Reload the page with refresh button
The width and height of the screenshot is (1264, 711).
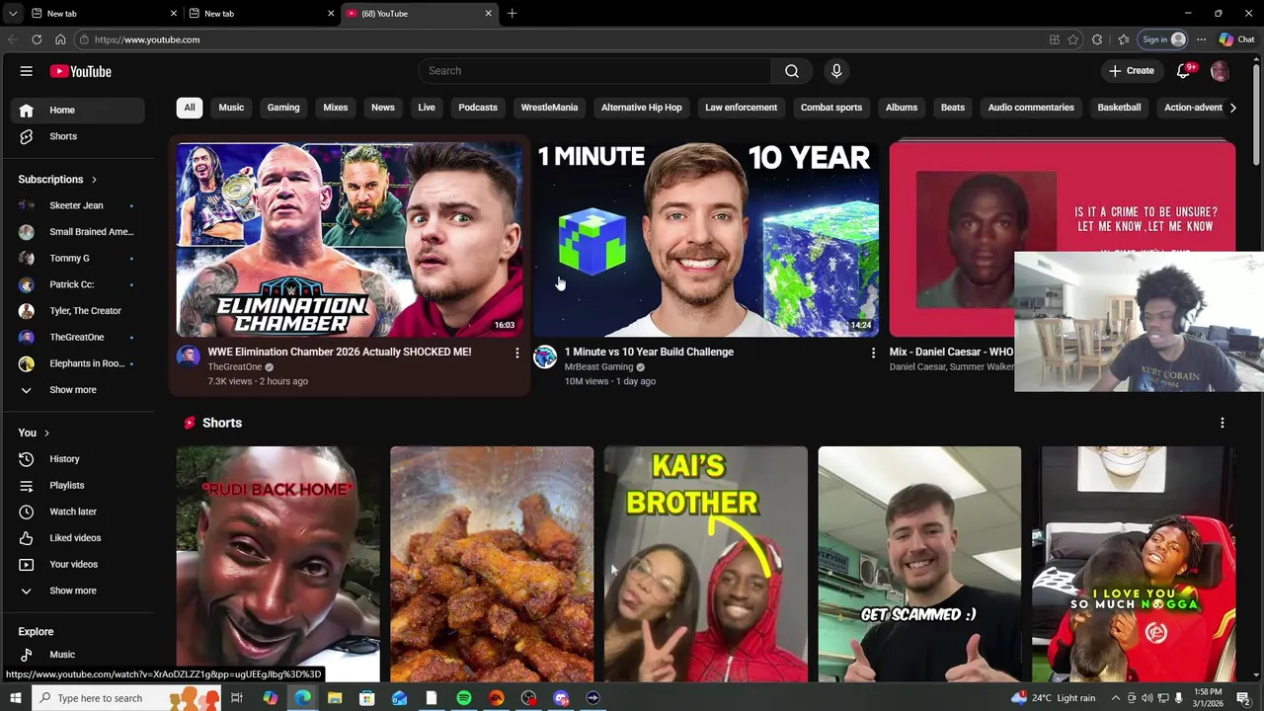pos(37,39)
